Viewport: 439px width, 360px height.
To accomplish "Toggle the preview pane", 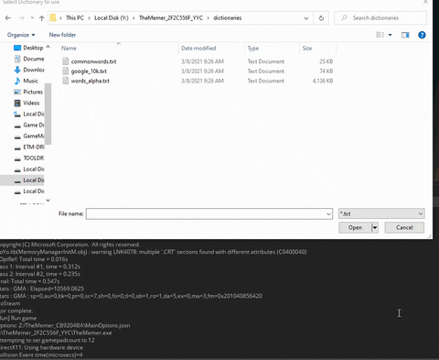I will coord(405,35).
